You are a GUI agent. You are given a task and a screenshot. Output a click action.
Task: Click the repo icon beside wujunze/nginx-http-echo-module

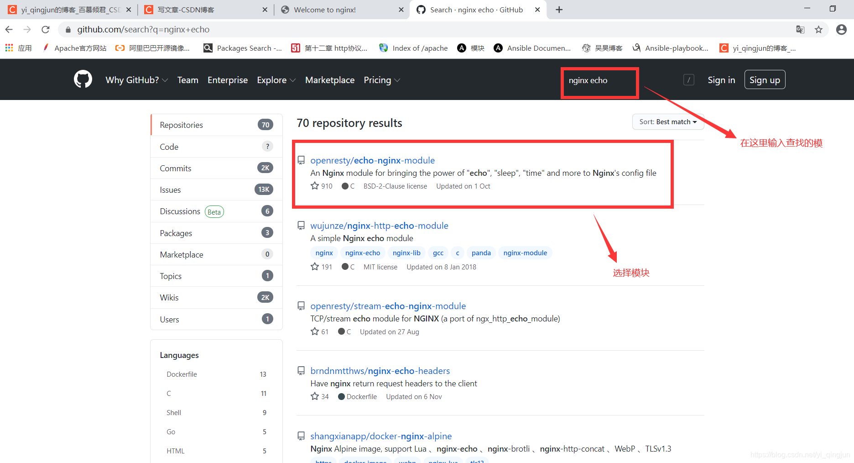pos(301,226)
